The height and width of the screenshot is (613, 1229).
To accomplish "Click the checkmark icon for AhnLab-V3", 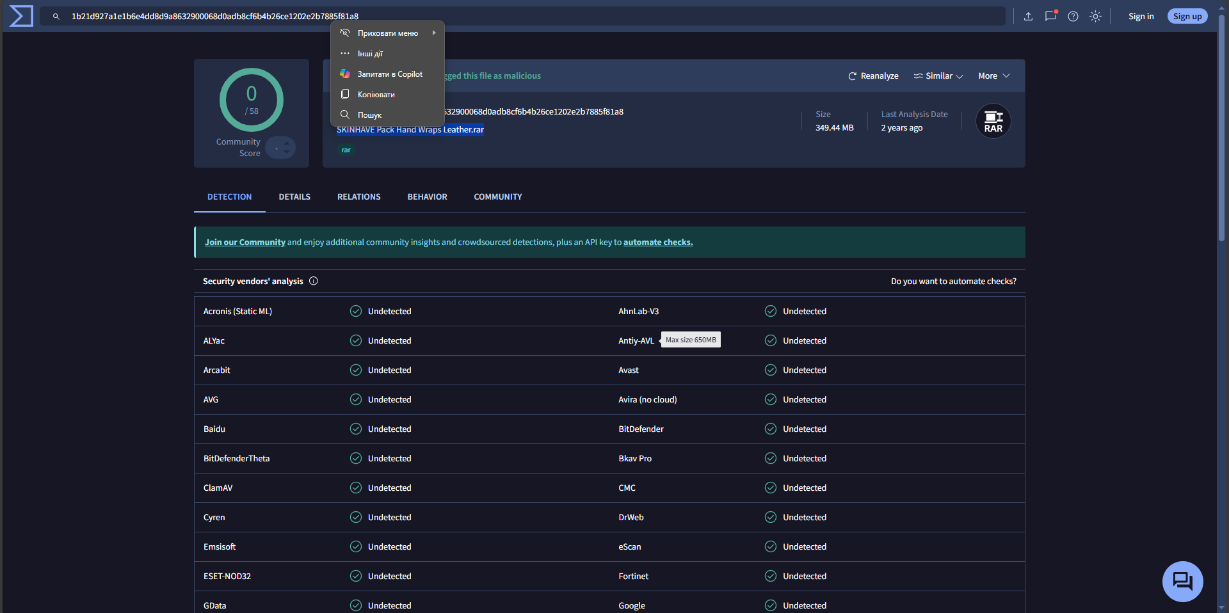I will (x=771, y=312).
